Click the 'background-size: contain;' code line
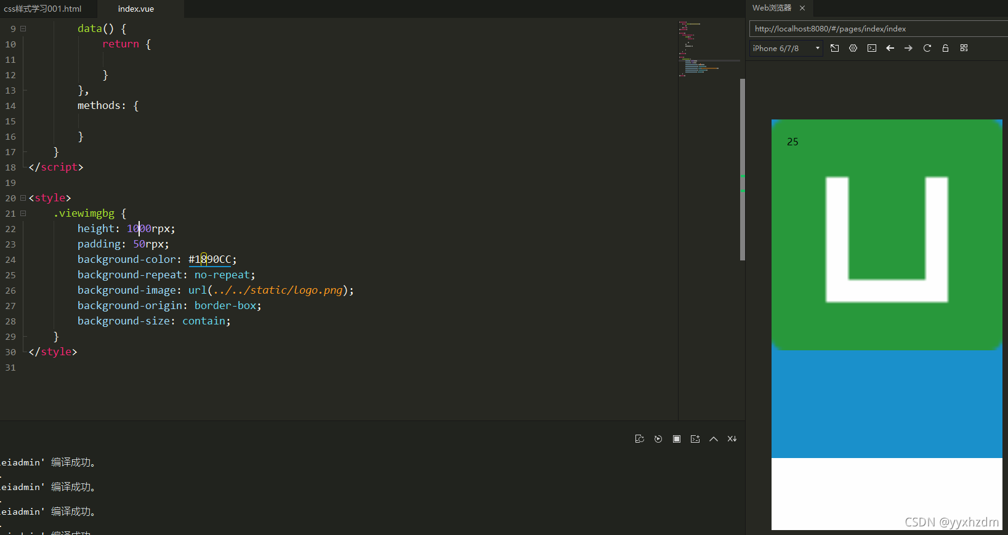1008x535 pixels. (x=154, y=321)
